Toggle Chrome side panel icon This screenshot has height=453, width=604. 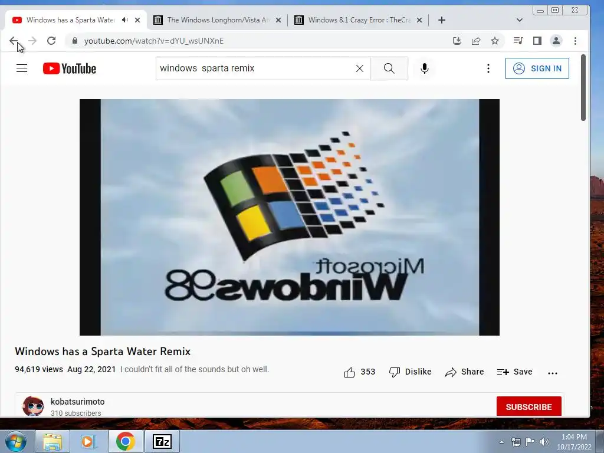tap(537, 41)
